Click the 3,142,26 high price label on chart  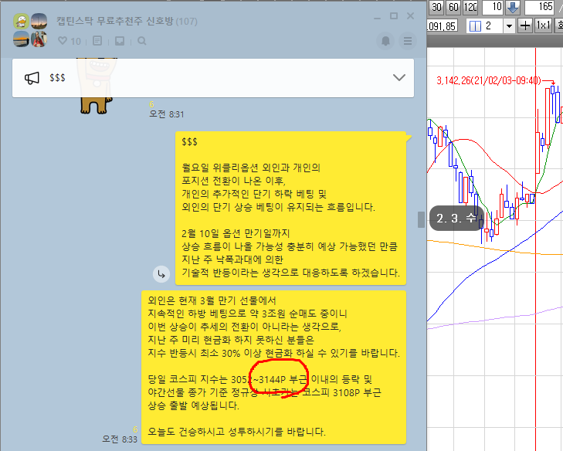pos(488,80)
